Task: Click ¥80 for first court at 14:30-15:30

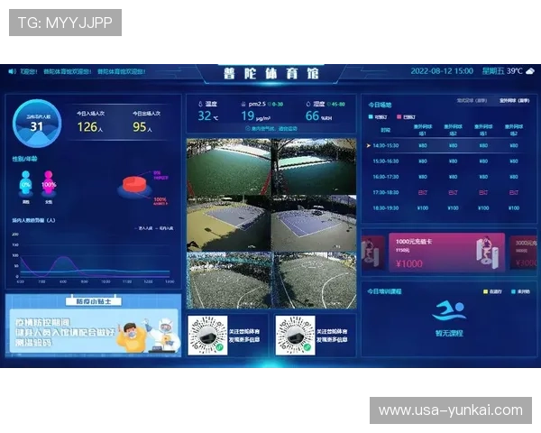Action: tap(423, 146)
